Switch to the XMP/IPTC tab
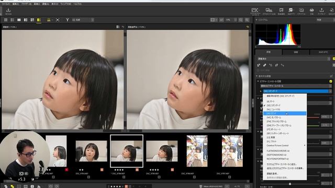 click(323, 52)
